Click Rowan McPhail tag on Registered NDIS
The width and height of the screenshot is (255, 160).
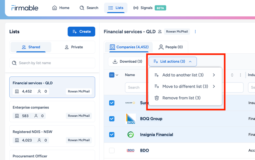pos(79,140)
